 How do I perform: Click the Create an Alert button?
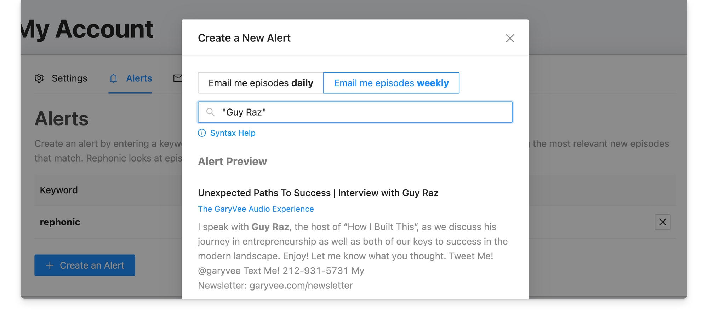coord(85,265)
